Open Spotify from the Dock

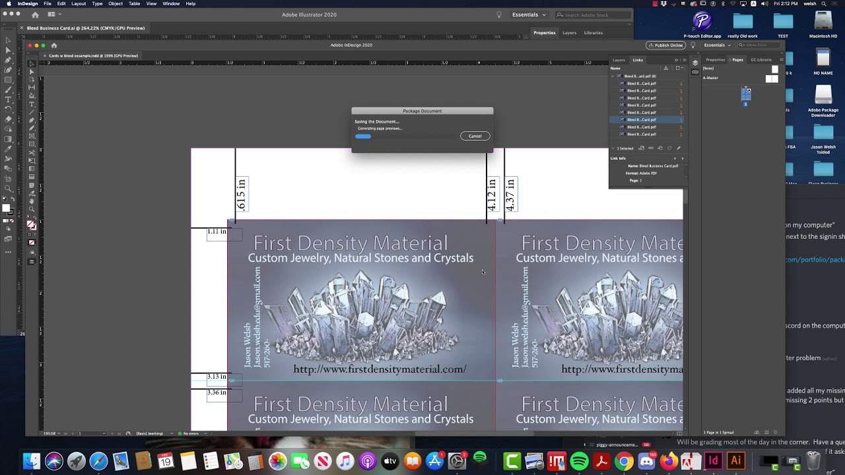click(579, 460)
